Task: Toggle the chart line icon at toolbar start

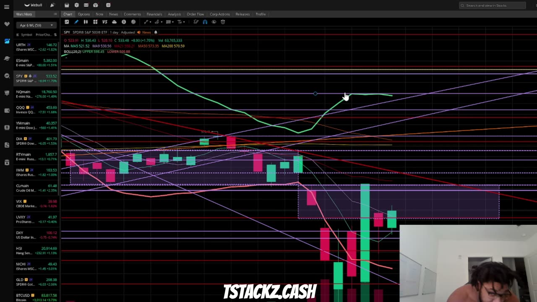Action: click(67, 22)
